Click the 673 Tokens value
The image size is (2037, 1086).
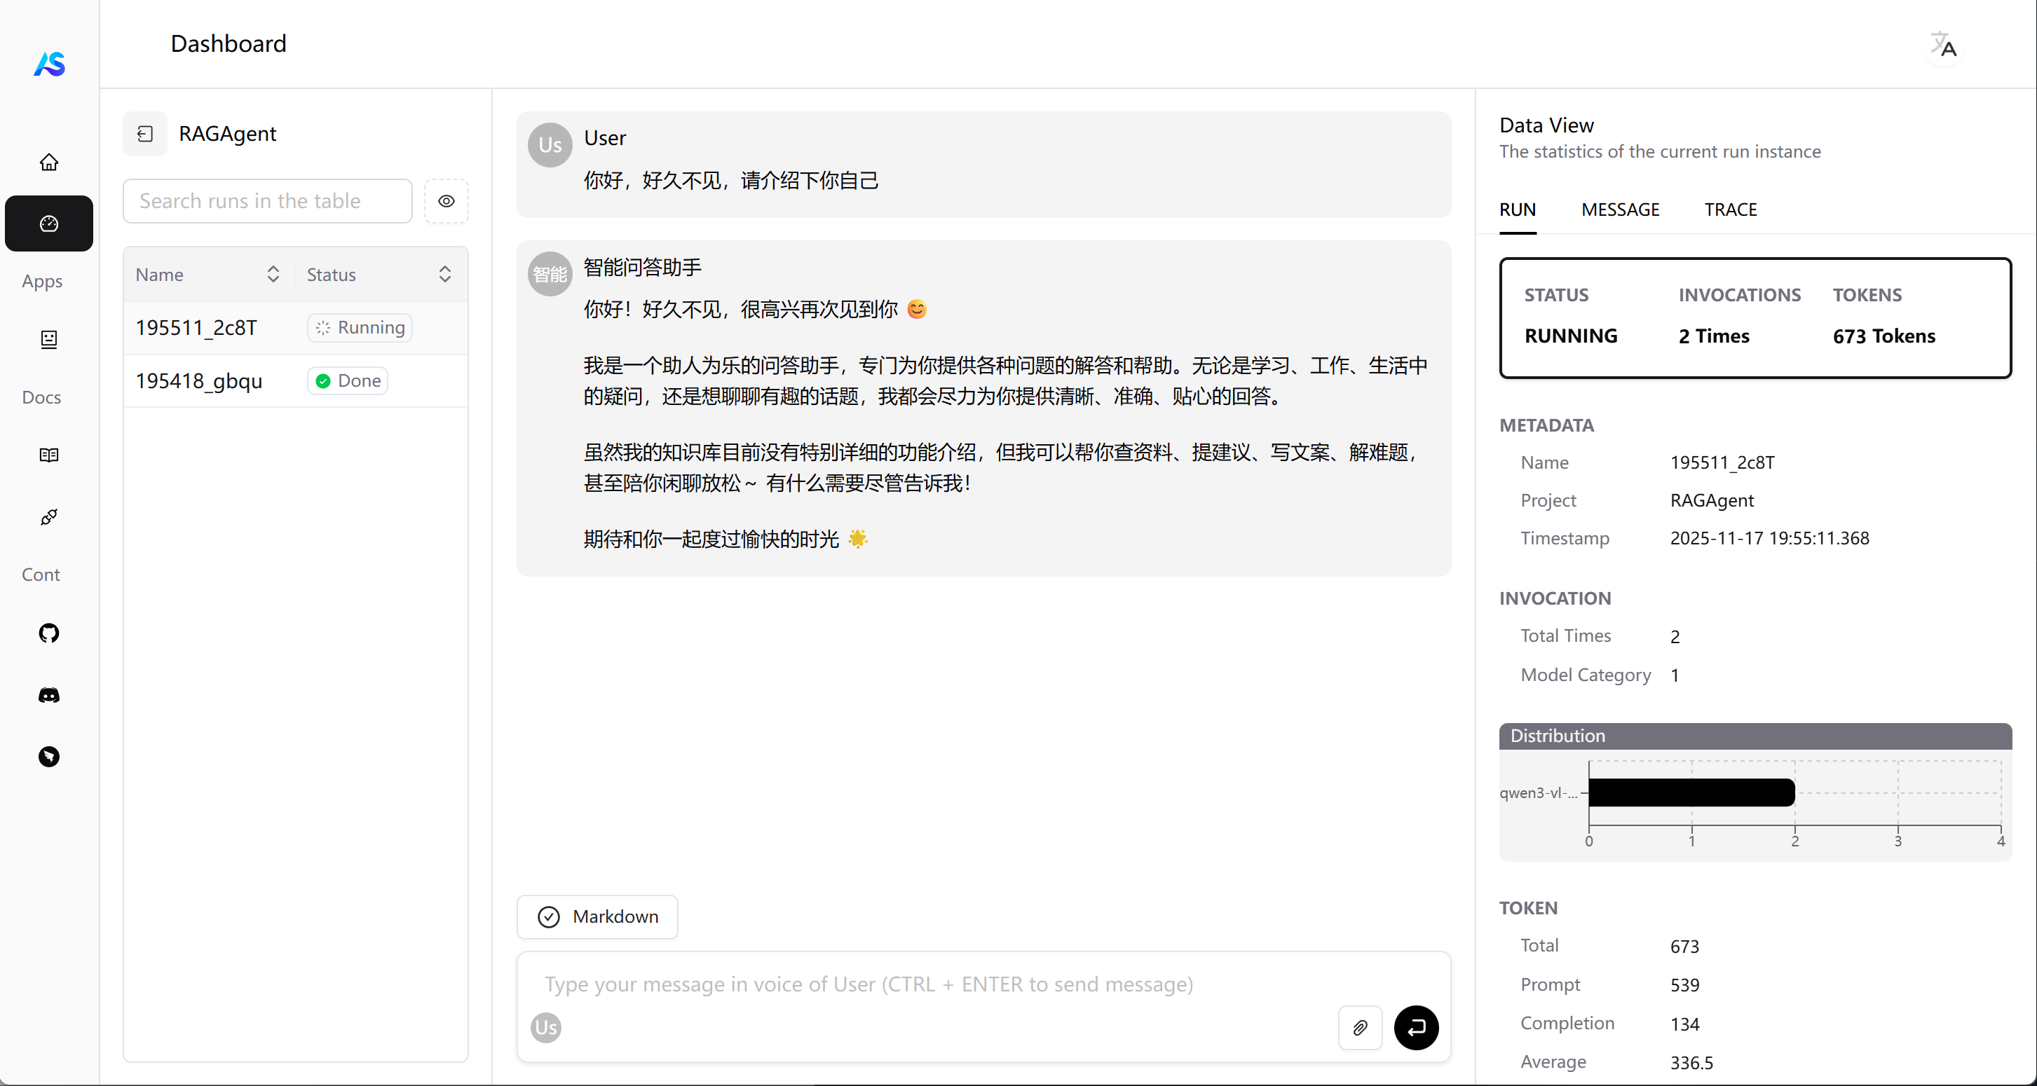(x=1883, y=336)
